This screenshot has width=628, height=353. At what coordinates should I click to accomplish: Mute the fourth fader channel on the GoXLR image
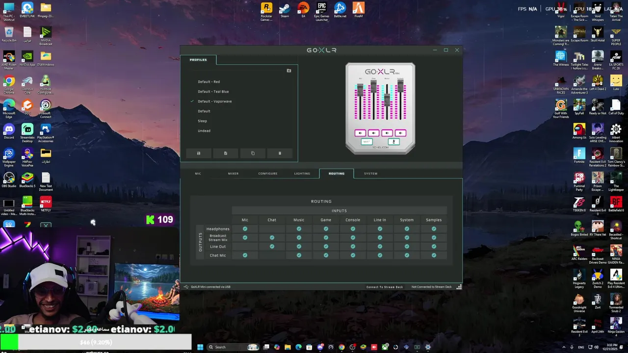click(x=400, y=133)
